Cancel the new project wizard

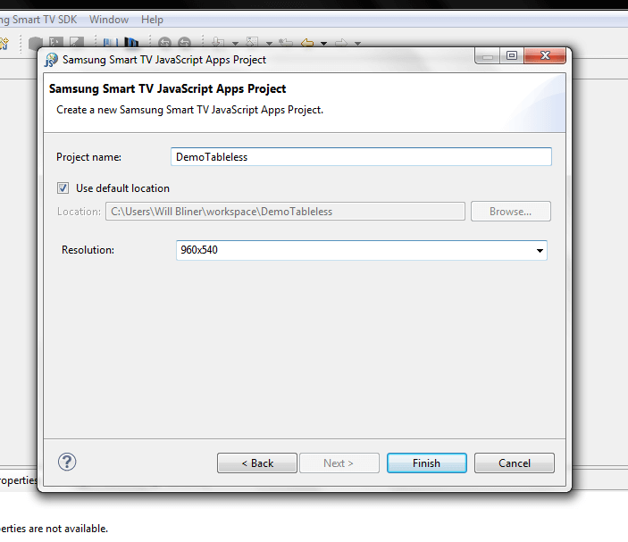click(x=515, y=463)
